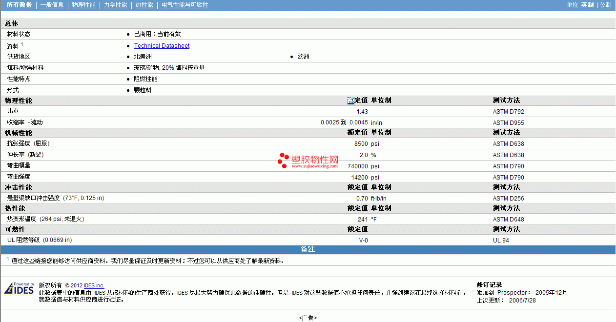Click the IDES Inc. copyright link
Viewport: 616px width, 322px height.
tap(94, 285)
